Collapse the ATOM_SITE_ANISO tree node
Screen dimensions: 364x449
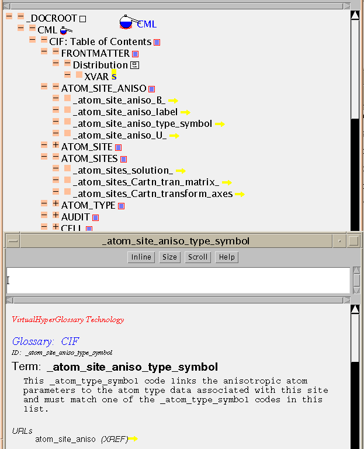point(56,88)
